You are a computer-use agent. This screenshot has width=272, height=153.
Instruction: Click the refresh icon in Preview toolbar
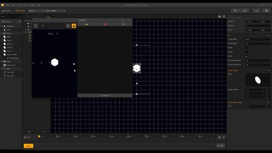[68, 26]
